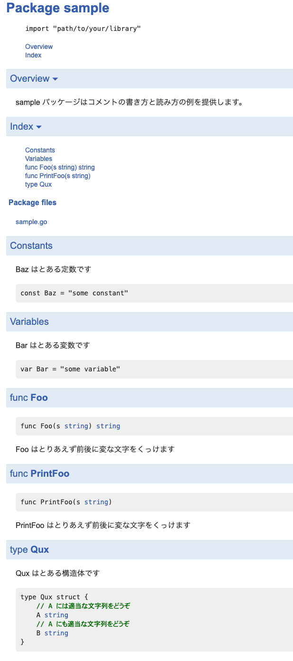Click string type of field A

tap(56, 615)
